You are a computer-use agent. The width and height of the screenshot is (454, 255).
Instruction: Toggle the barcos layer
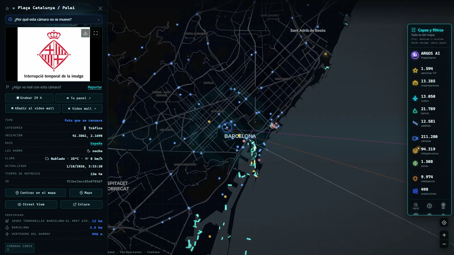click(x=430, y=110)
